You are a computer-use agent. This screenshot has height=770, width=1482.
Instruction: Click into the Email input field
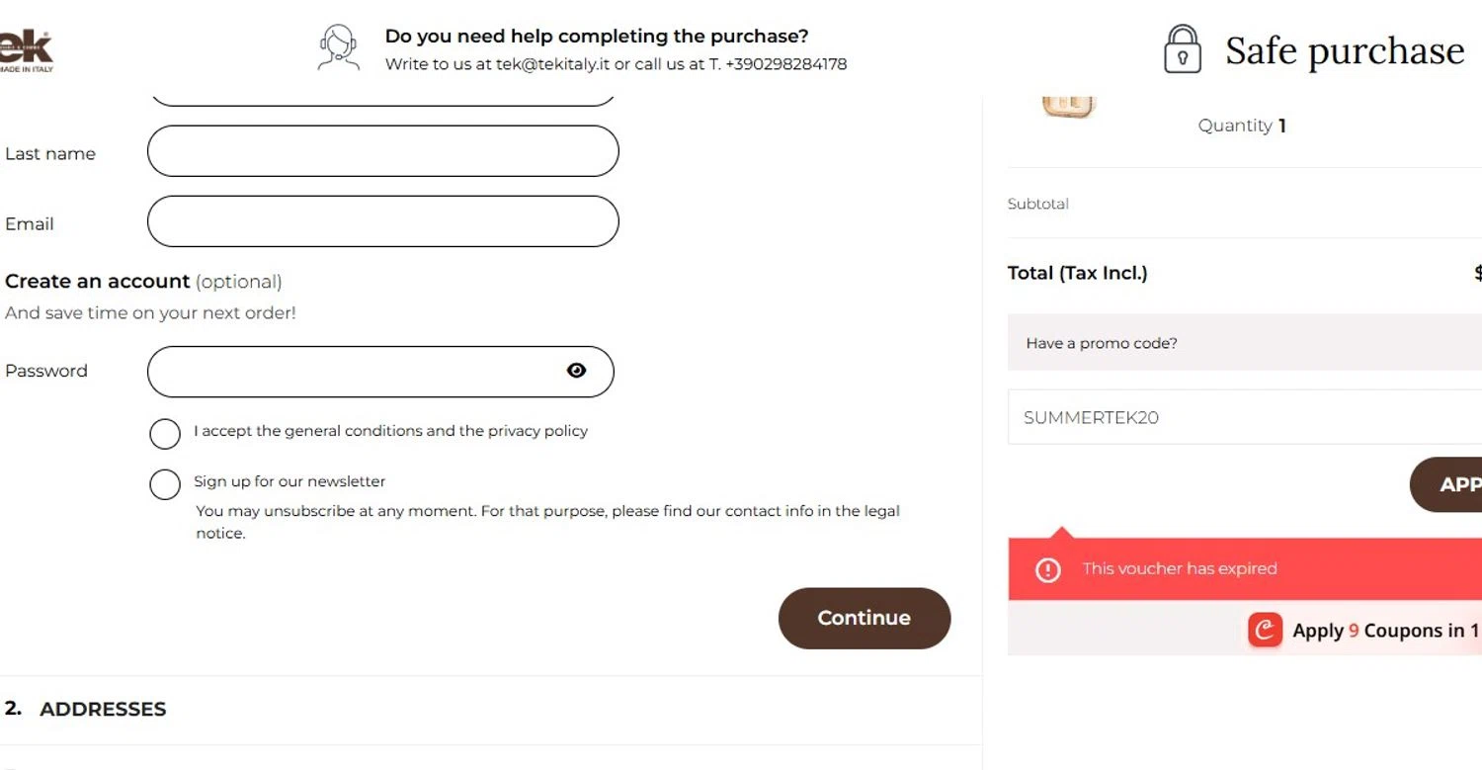click(382, 221)
